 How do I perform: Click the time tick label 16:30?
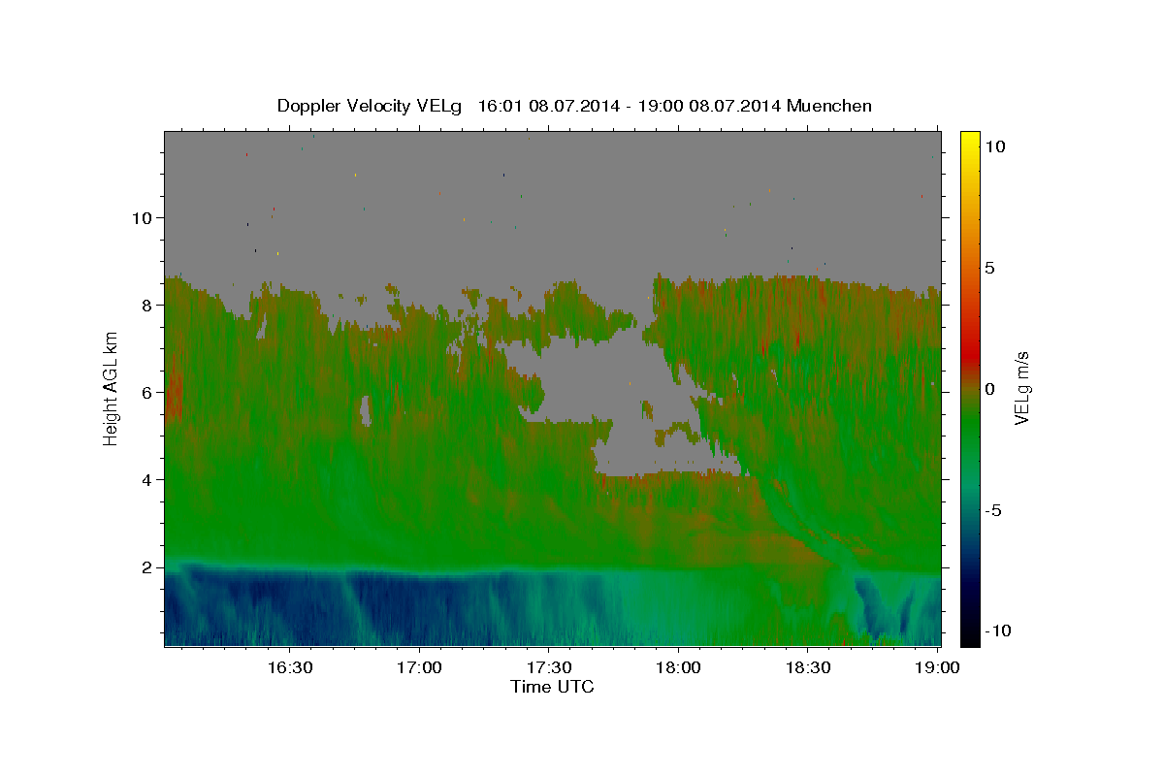(290, 668)
